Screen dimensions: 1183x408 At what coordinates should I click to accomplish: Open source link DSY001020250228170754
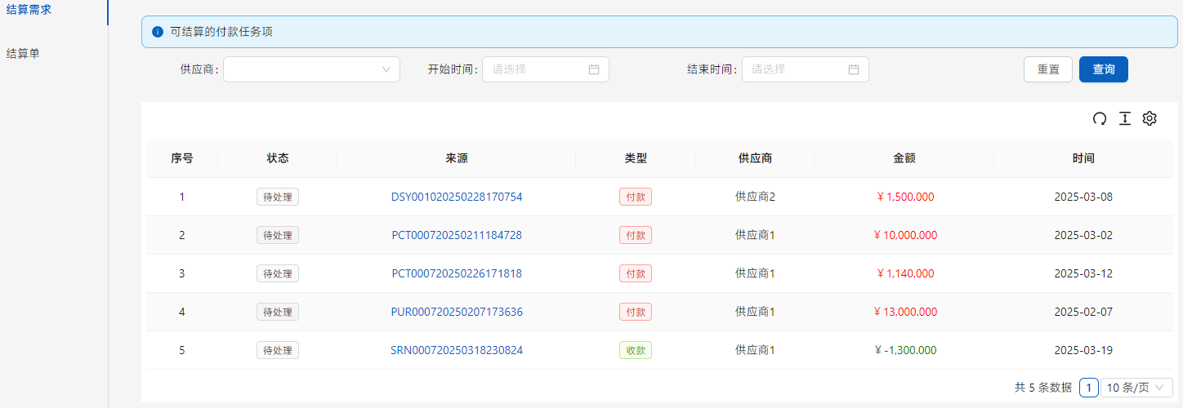[457, 197]
